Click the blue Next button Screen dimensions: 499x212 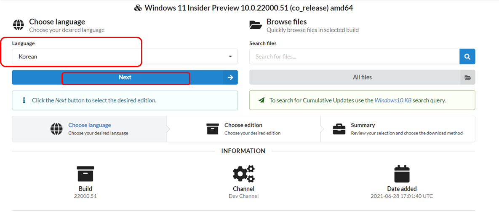coord(125,78)
